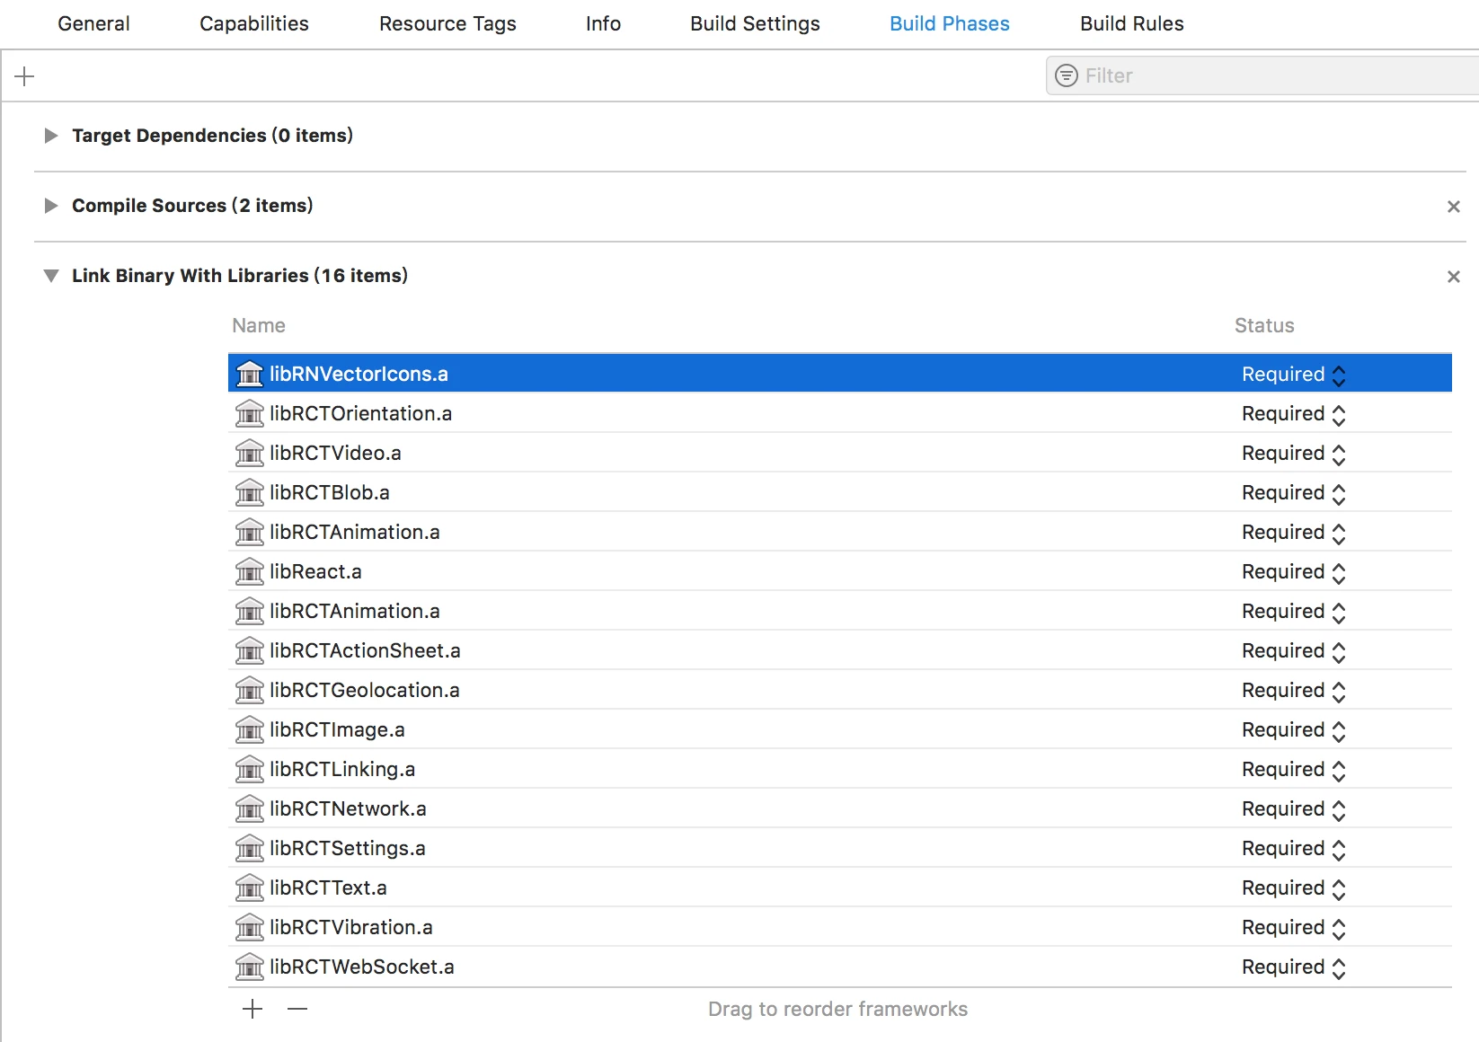Click the libRNVectorIcons.a library icon
The image size is (1479, 1042).
click(x=249, y=374)
